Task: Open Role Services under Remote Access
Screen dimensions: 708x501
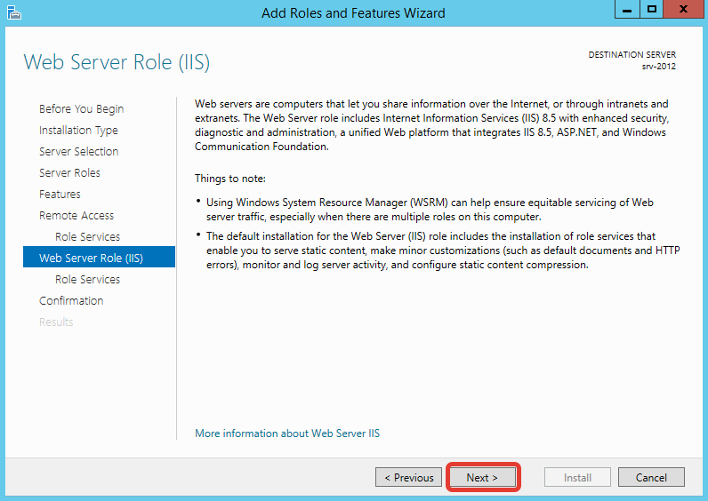Action: click(x=87, y=237)
